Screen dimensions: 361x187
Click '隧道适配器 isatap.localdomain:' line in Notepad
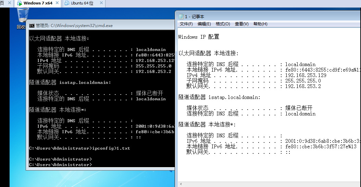click(x=220, y=97)
